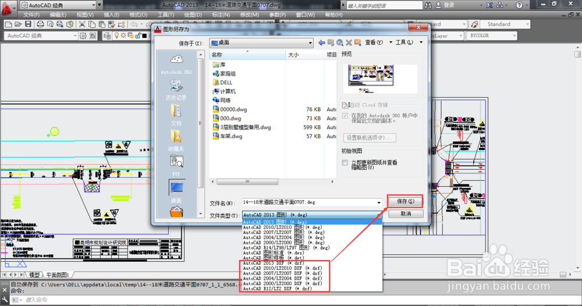Click the 保存(S) button
The image size is (582, 306).
(405, 201)
